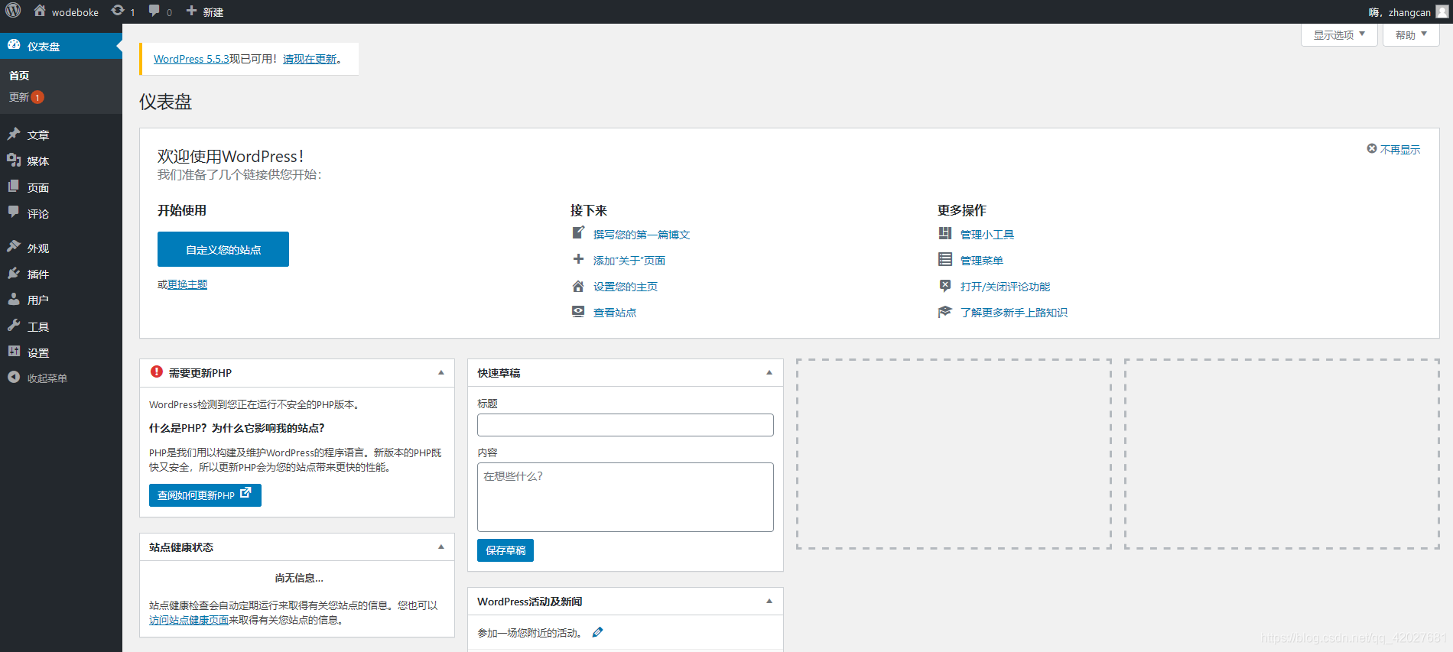Open the wodeboke site home icon
Viewport: 1453px width, 652px height.
click(40, 11)
